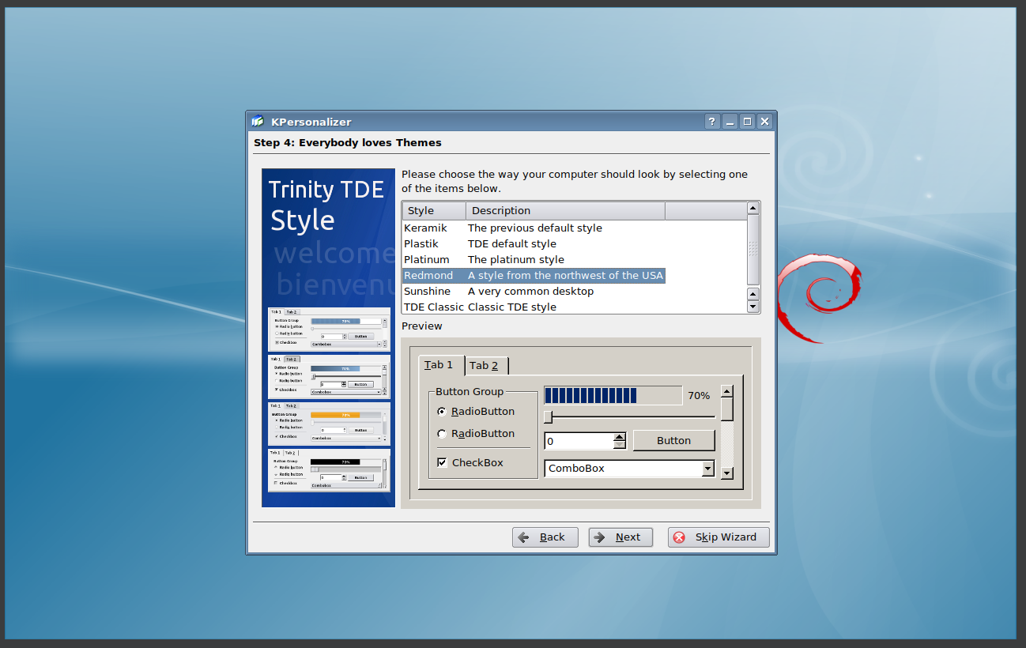The image size is (1026, 648).
Task: Choose the Plastik style row
Action: click(421, 244)
